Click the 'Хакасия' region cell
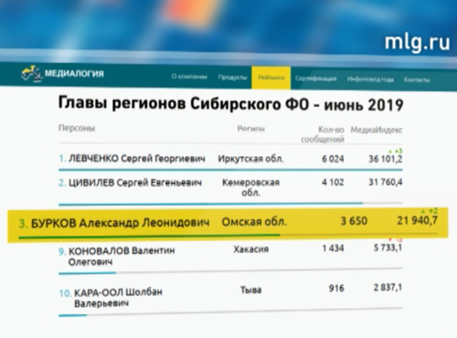Image resolution: width=457 pixels, height=338 pixels. 250,249
